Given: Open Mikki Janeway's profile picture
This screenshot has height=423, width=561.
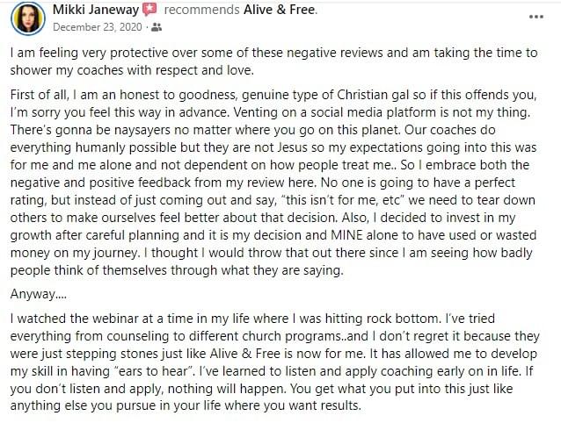Looking at the screenshot, I should coord(28,18).
